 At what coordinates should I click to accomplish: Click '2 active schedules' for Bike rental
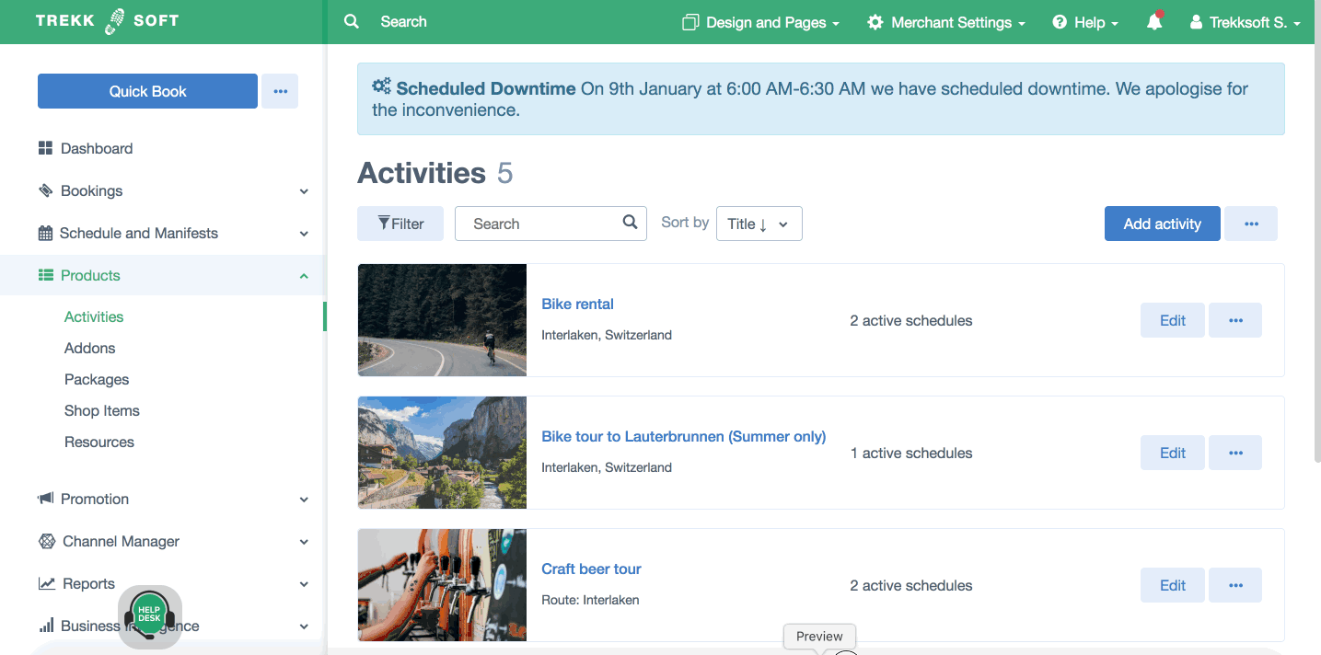(x=911, y=320)
